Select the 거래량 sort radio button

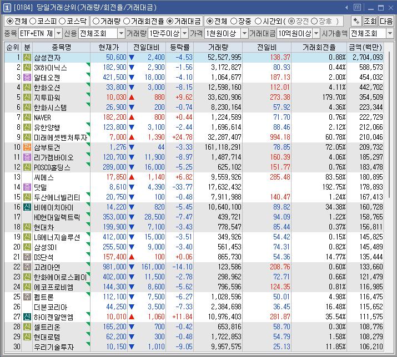tap(96, 21)
